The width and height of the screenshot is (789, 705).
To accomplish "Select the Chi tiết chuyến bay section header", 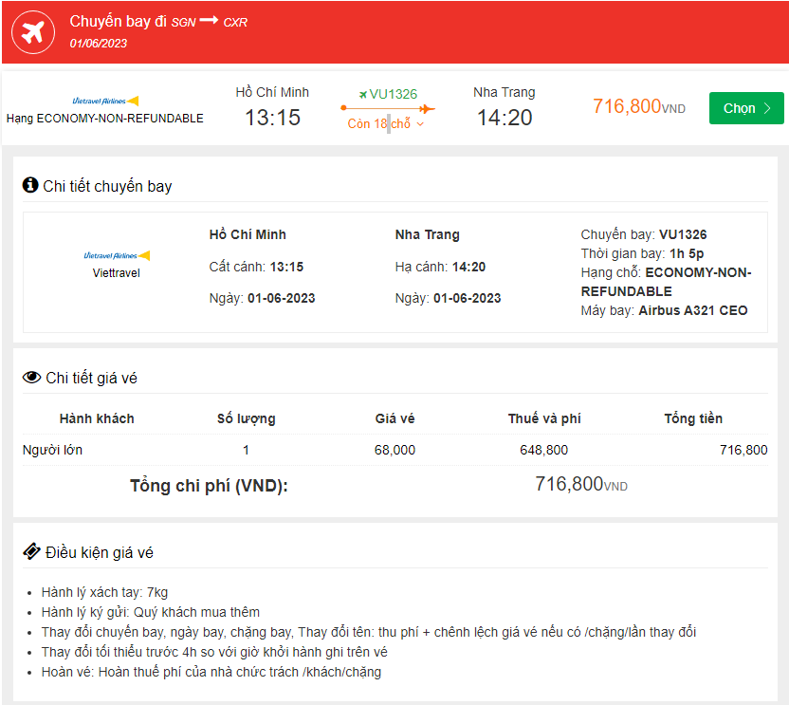I will pos(107,186).
